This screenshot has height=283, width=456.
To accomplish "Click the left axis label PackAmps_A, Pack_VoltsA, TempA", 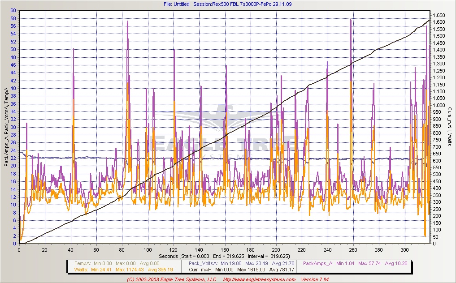I will click(6, 128).
